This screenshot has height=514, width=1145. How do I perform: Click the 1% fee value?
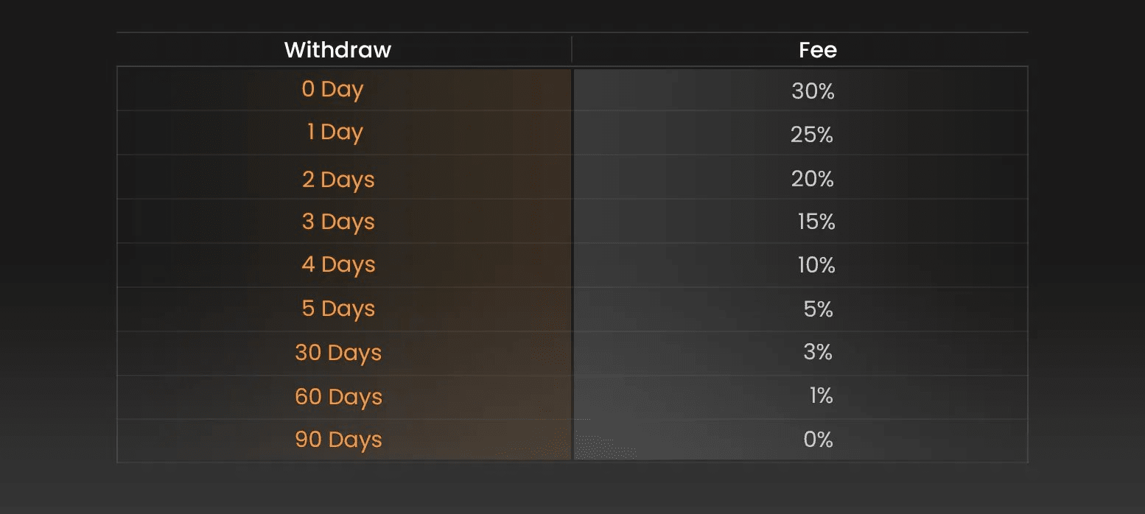(x=821, y=396)
